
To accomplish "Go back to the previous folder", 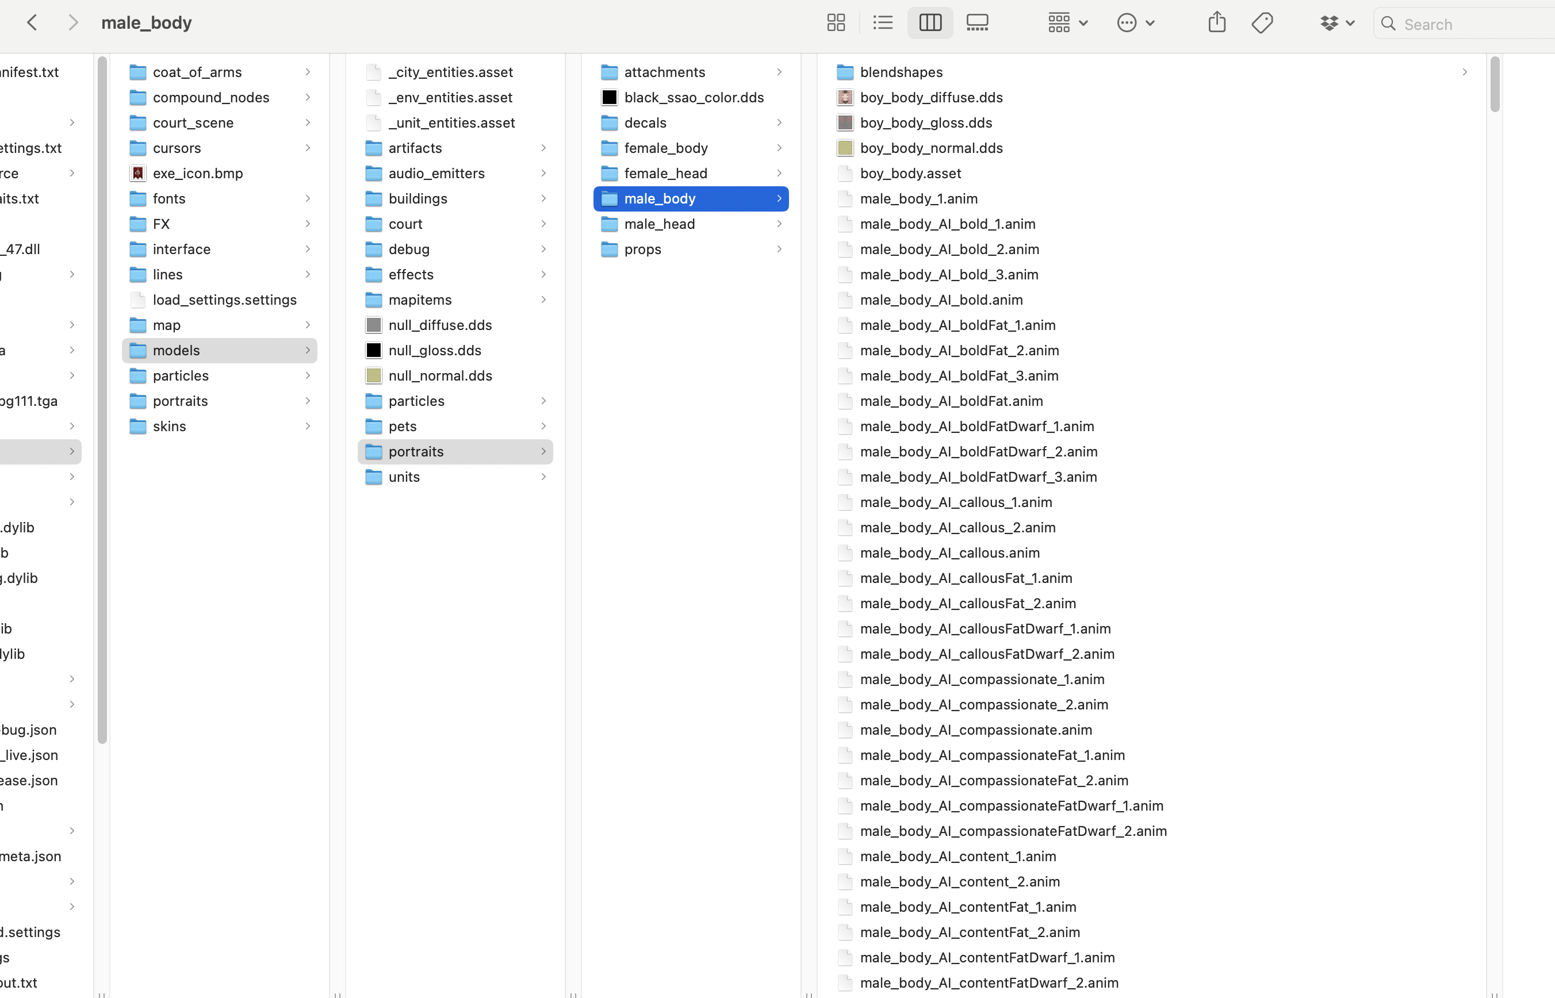I will point(32,22).
